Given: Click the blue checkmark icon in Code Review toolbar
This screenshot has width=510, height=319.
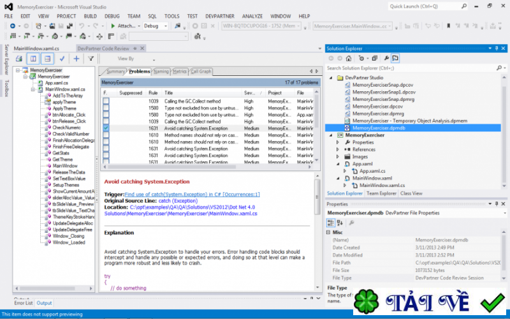Looking at the screenshot, I should click(x=62, y=58).
